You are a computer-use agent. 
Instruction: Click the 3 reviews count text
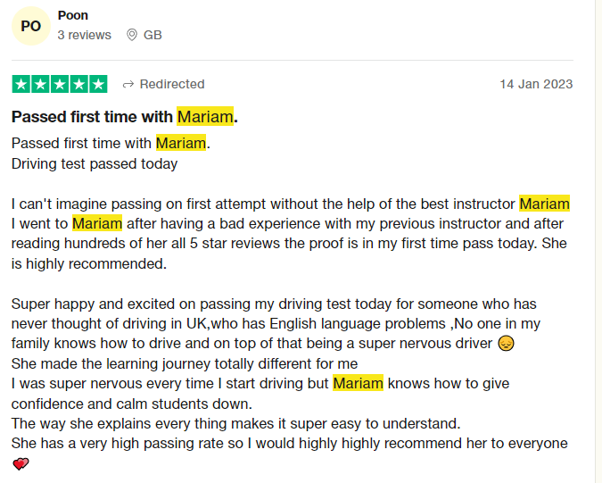pos(85,35)
